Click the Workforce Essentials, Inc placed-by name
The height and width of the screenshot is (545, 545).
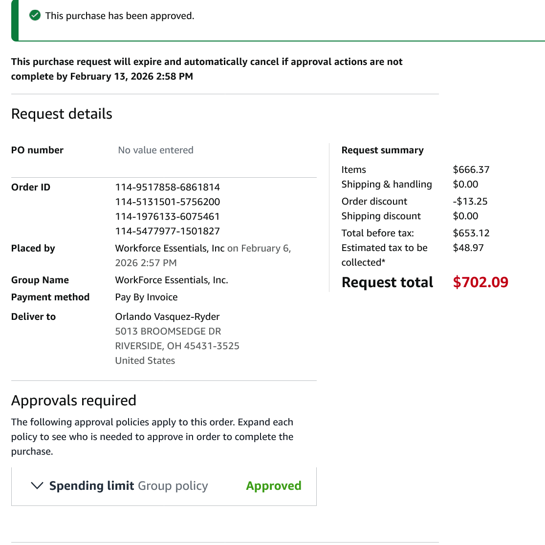click(170, 248)
